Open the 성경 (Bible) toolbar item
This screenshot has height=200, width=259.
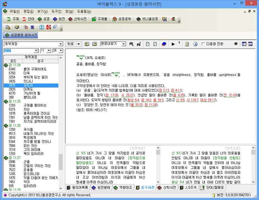click(44, 19)
